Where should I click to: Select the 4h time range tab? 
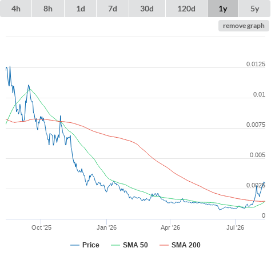pyautogui.click(x=15, y=9)
